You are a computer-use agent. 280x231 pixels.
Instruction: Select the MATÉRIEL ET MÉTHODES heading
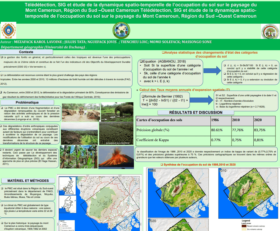point(28,181)
